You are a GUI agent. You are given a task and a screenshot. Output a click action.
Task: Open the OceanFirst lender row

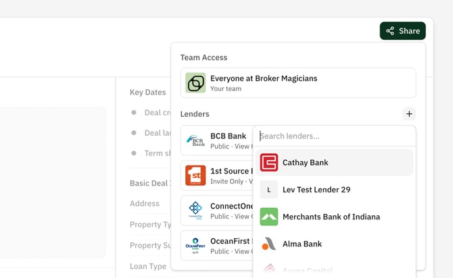click(x=216, y=246)
